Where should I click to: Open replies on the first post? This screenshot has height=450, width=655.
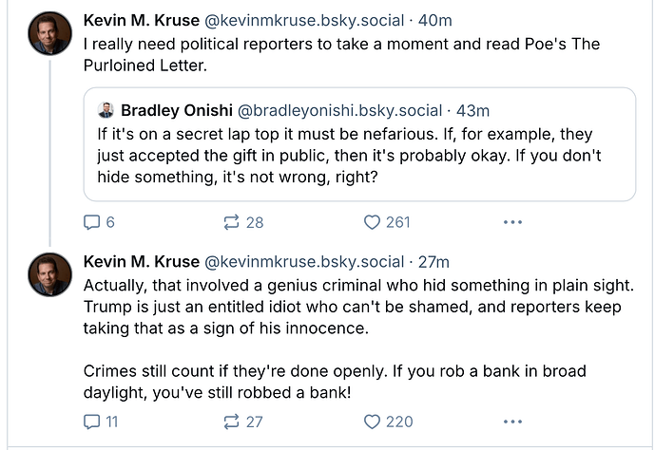(x=99, y=222)
